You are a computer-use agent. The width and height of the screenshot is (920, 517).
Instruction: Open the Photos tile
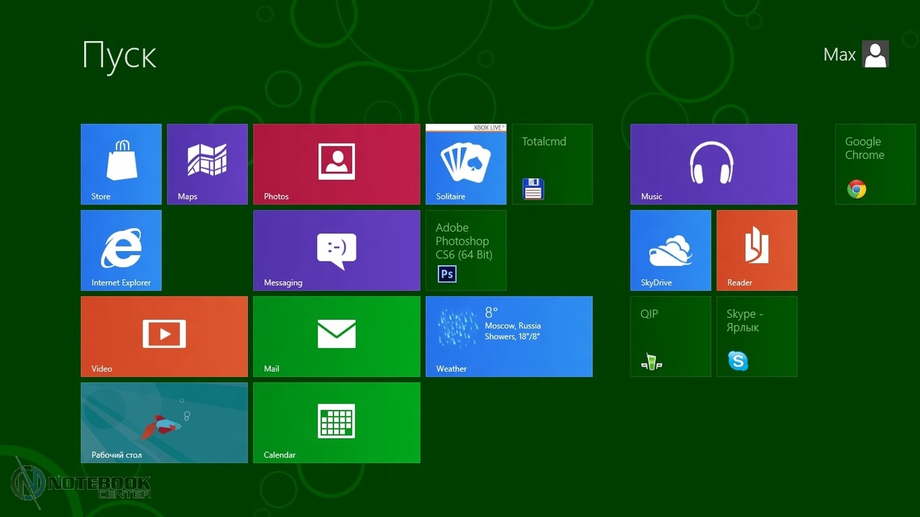coord(336,164)
